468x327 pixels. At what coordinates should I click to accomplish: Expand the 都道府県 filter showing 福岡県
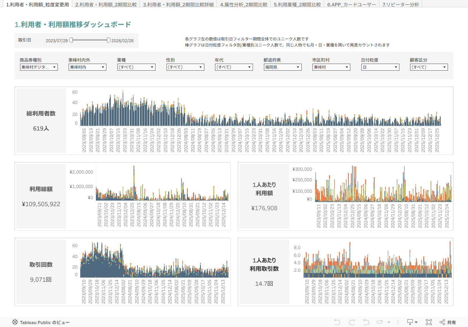pyautogui.click(x=283, y=67)
